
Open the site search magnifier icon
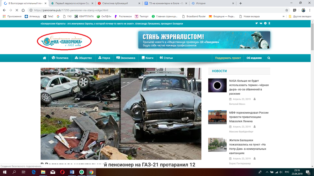pyautogui.click(x=268, y=58)
